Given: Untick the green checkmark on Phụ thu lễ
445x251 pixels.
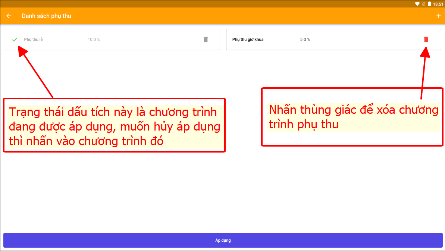Looking at the screenshot, I should pos(15,40).
